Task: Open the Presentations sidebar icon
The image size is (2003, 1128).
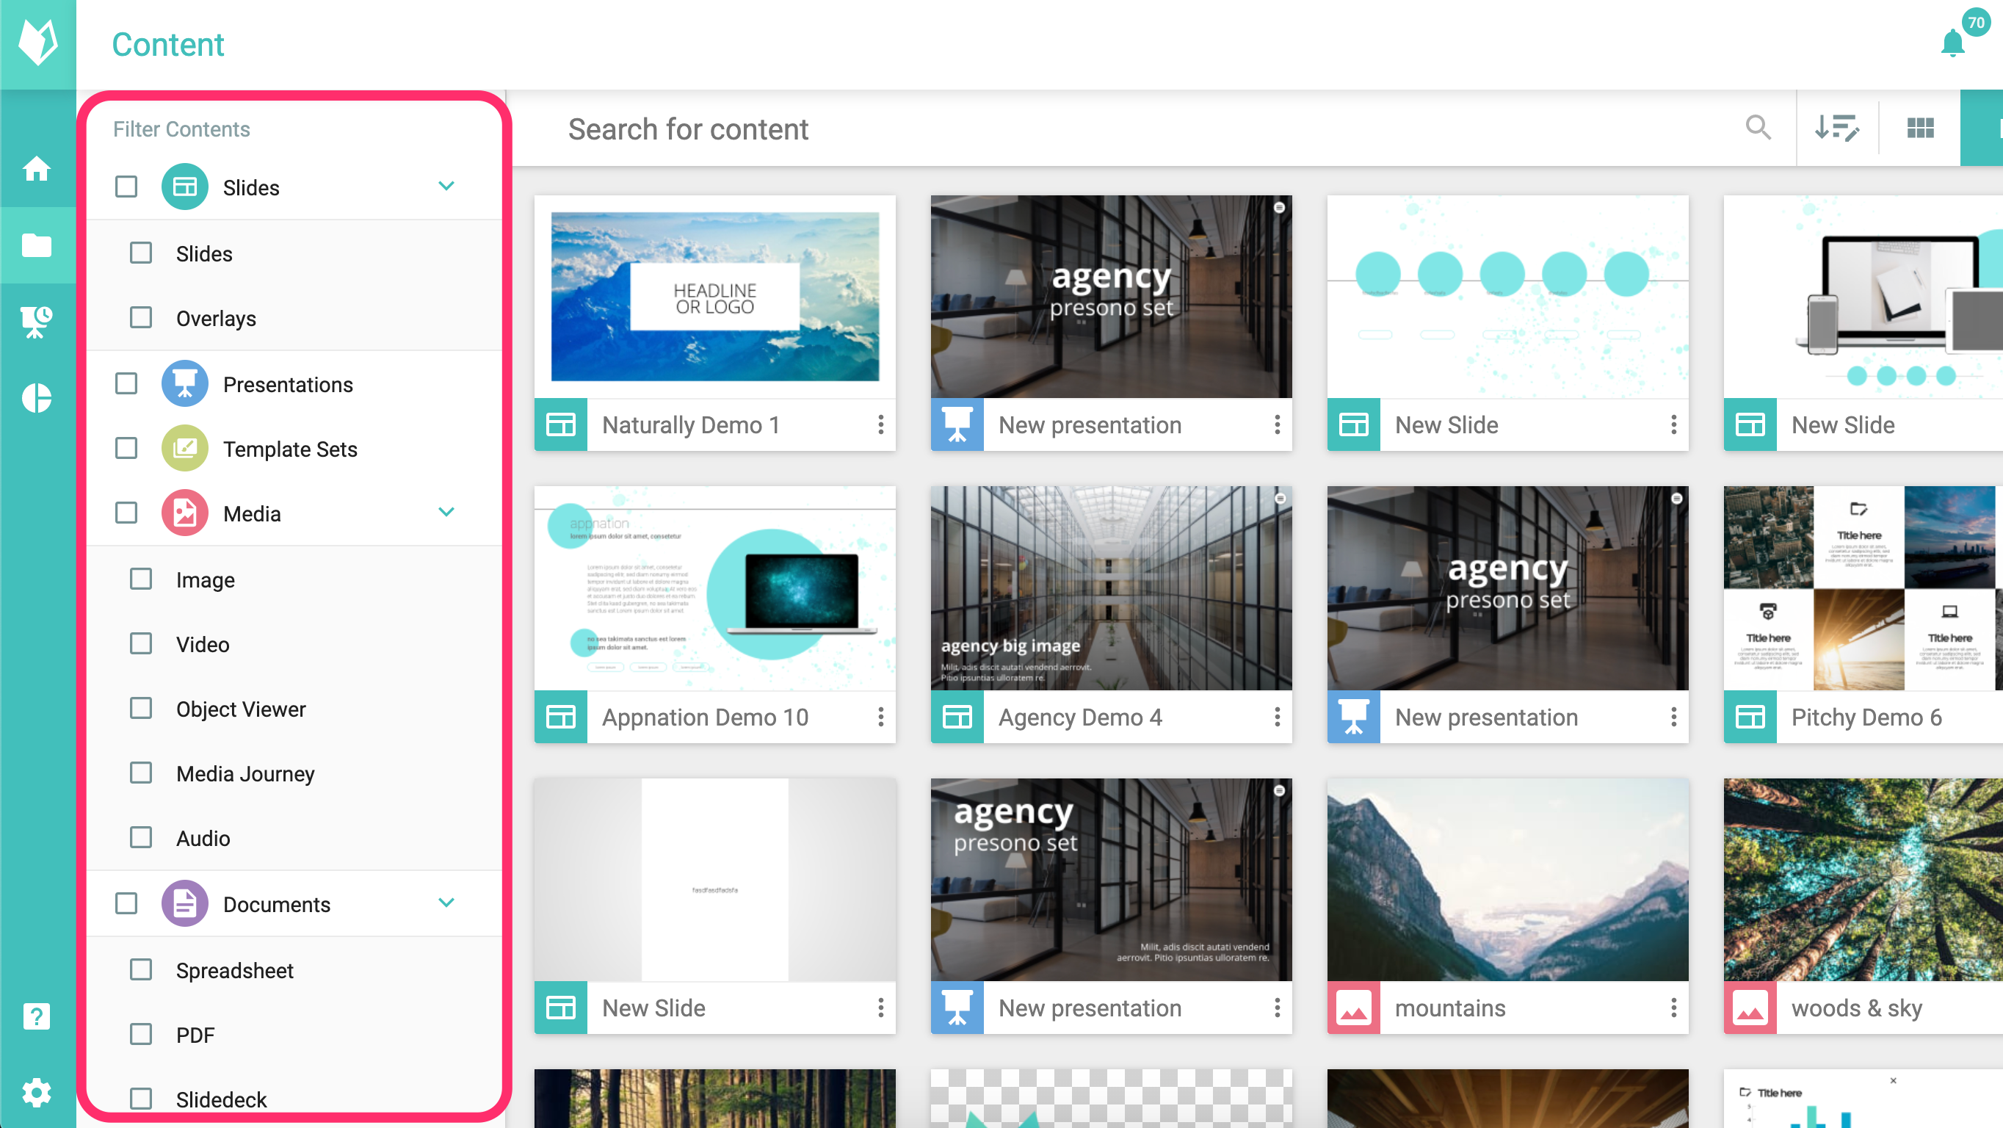Action: 37,321
